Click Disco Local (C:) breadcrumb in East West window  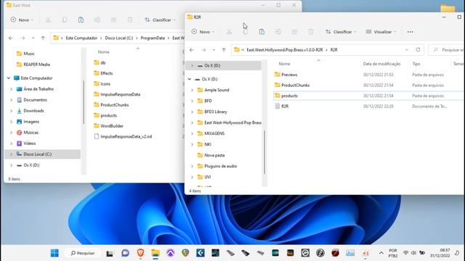pyautogui.click(x=119, y=38)
